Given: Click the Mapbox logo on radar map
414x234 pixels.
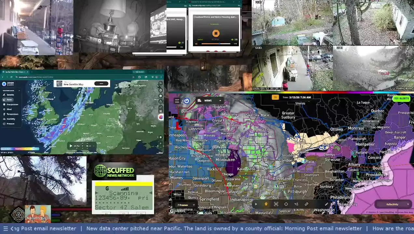Looking at the screenshot, I should coord(178,211).
